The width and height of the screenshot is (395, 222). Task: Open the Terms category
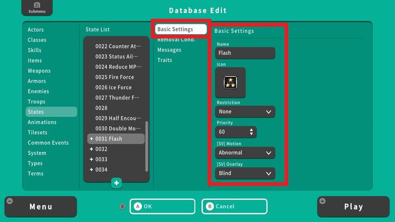35,174
